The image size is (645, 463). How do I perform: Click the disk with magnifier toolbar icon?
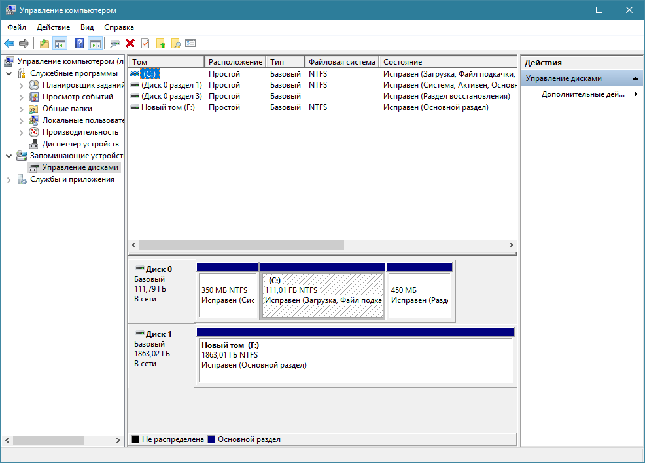[x=114, y=43]
